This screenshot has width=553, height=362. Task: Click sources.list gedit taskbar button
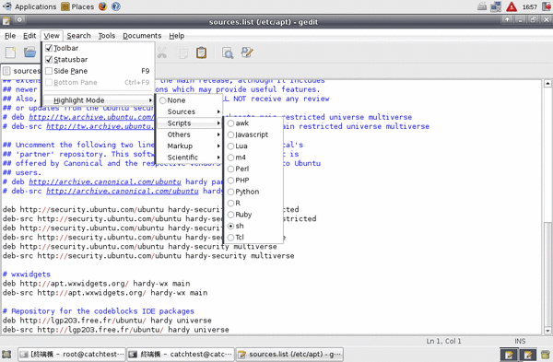pos(289,355)
